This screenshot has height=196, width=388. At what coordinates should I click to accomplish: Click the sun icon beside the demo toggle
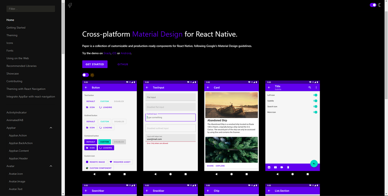point(92,75)
